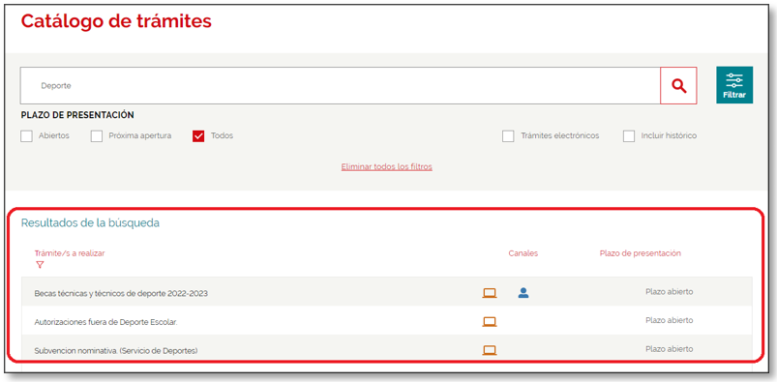Viewport: 777px width, 382px height.
Task: Click the magnifying glass search button
Action: point(678,86)
